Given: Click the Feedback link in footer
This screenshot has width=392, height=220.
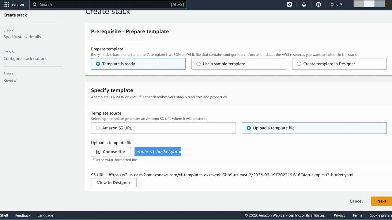Looking at the screenshot, I should pos(23,215).
